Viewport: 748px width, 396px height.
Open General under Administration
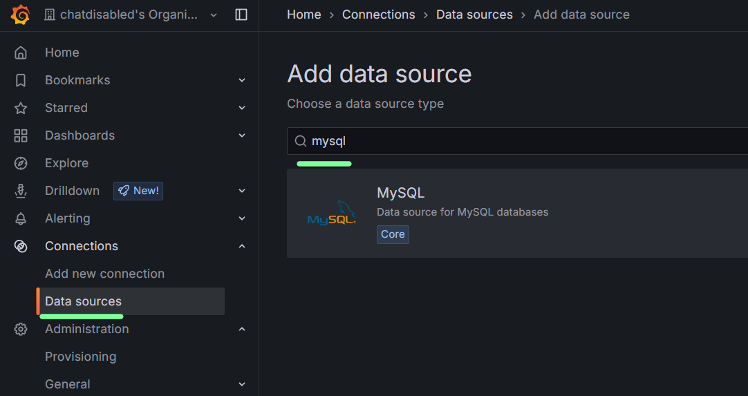[67, 384]
